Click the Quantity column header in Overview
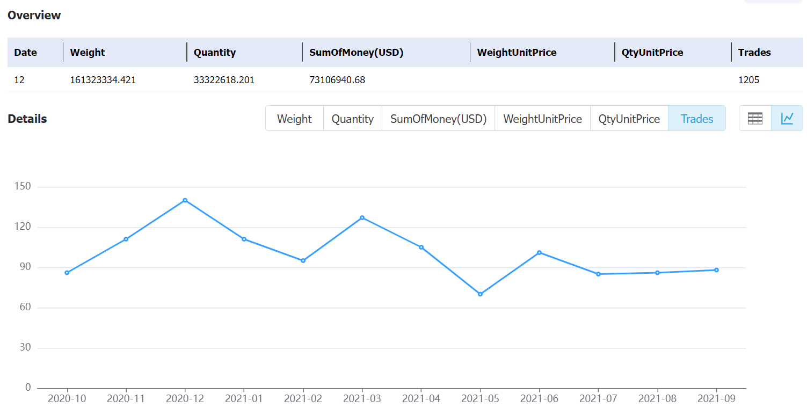Viewport: 807px width, 408px height. point(215,52)
